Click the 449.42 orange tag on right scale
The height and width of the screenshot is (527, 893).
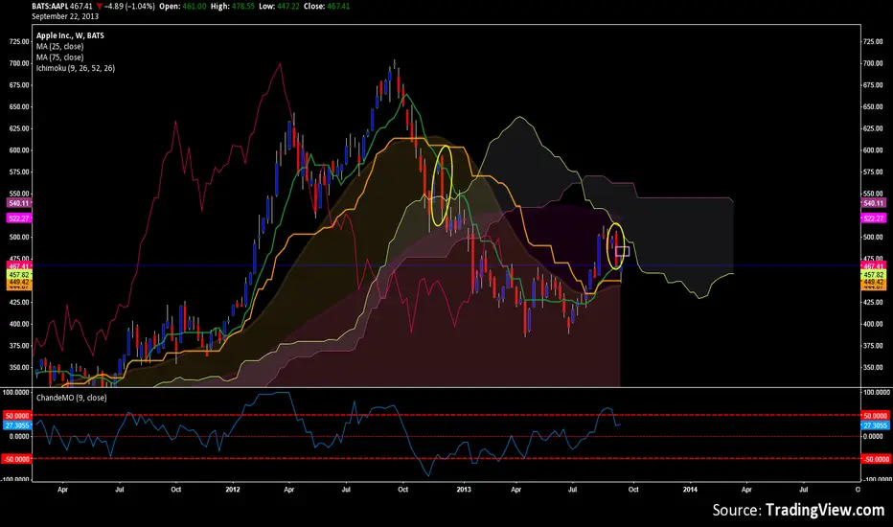(874, 282)
